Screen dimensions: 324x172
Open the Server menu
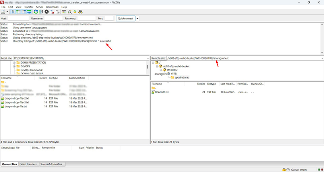tap(39, 7)
